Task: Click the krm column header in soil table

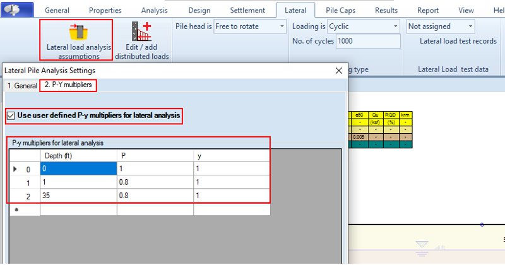Action: point(405,115)
